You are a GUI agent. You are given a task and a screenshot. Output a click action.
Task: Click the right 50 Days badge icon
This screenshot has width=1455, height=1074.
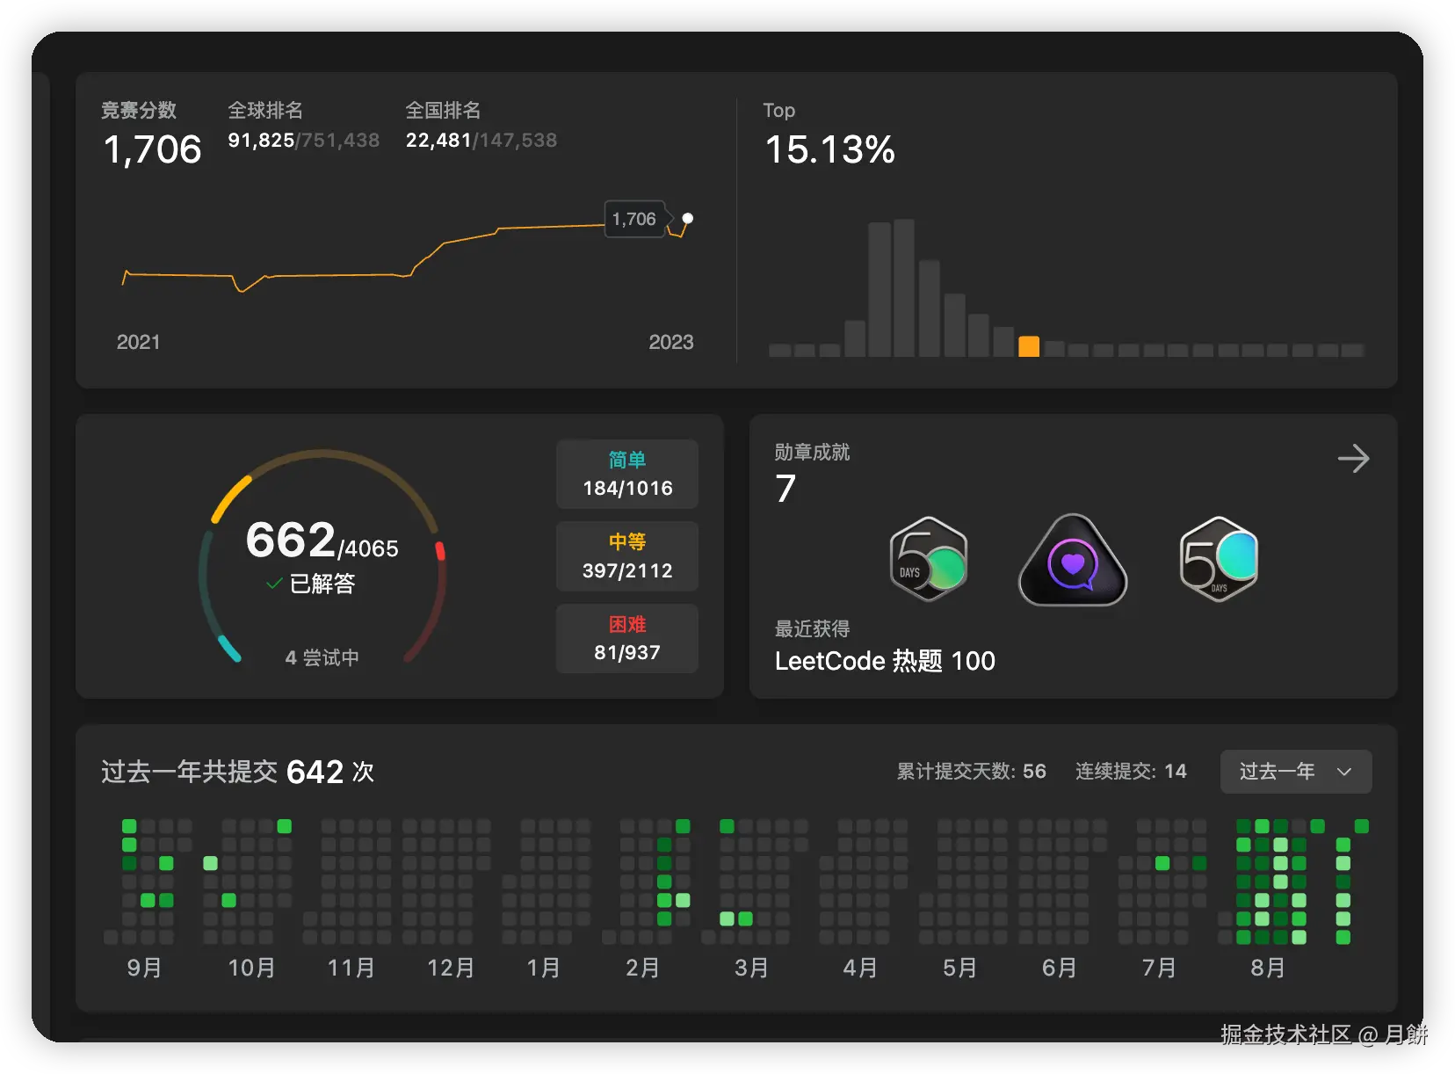pyautogui.click(x=1219, y=560)
